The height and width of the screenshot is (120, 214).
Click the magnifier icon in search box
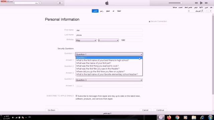tap(39, 3)
